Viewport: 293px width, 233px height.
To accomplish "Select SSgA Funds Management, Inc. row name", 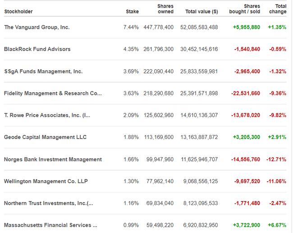I will click(x=43, y=71).
